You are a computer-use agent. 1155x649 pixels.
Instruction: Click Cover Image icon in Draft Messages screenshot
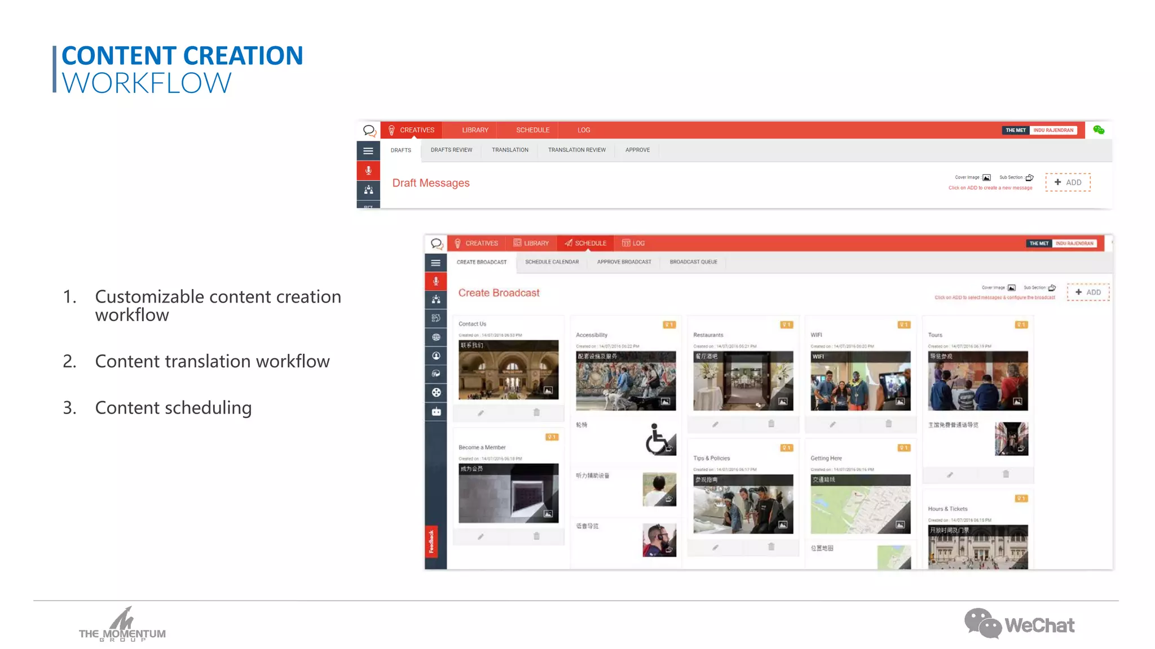986,177
